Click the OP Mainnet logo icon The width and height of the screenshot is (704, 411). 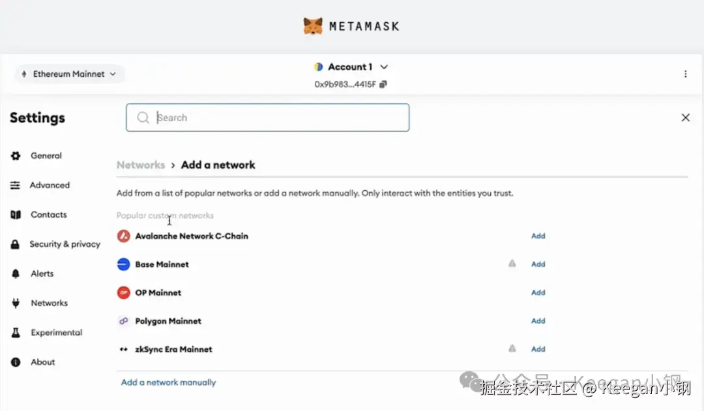[x=123, y=292]
